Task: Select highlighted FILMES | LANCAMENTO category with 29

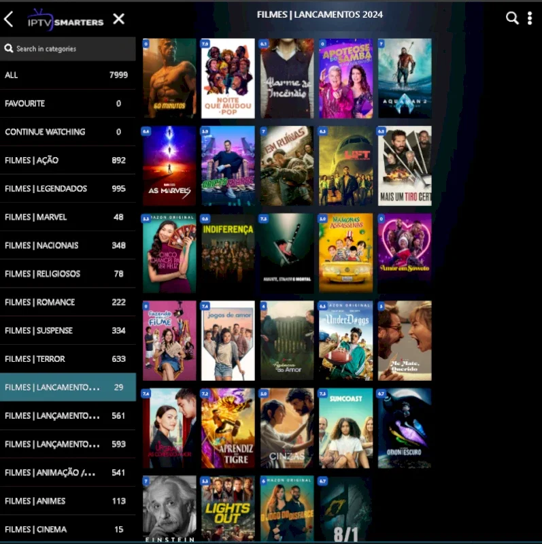Action: [67, 387]
